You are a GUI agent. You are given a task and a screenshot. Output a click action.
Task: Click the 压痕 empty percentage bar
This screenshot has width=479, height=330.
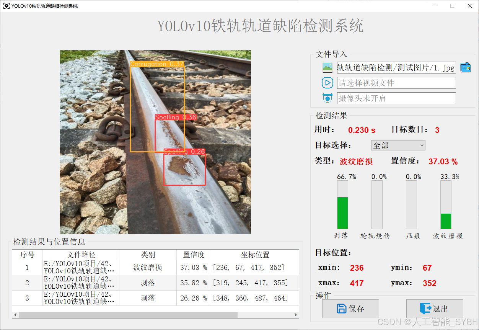click(x=411, y=205)
